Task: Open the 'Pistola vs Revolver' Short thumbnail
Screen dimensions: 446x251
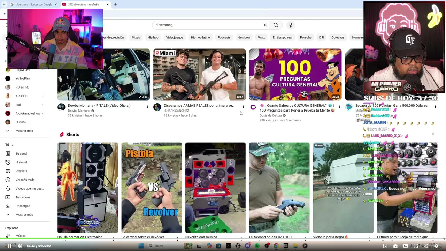Action: click(152, 188)
